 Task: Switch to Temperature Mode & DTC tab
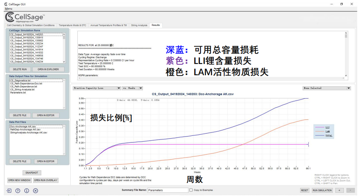coord(73,25)
